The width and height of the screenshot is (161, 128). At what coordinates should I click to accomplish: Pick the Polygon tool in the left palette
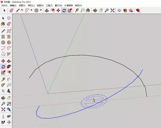[x=9, y=42]
